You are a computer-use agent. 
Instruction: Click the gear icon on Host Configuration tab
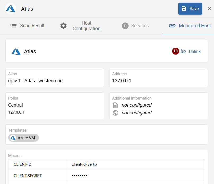click(63, 26)
